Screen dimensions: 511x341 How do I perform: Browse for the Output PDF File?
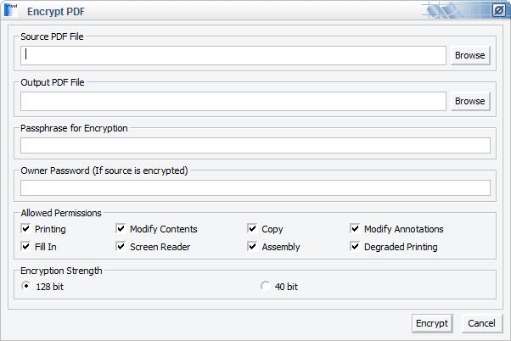tap(470, 101)
